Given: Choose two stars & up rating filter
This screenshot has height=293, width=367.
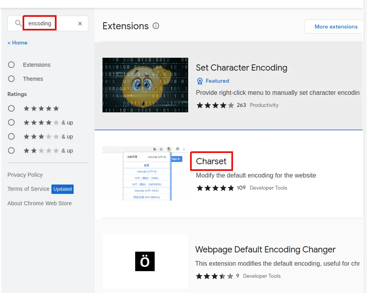Looking at the screenshot, I should click(x=11, y=151).
